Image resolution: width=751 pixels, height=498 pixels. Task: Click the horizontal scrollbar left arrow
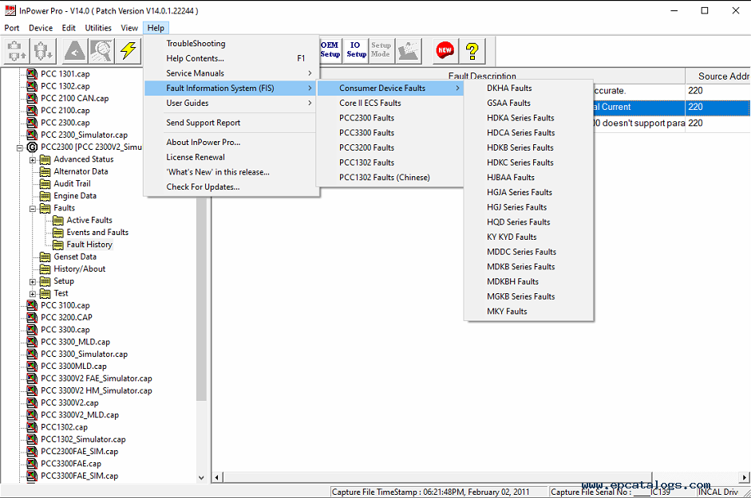217,477
